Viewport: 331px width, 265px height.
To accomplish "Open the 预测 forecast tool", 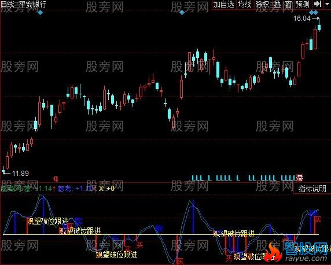I will (302, 5).
